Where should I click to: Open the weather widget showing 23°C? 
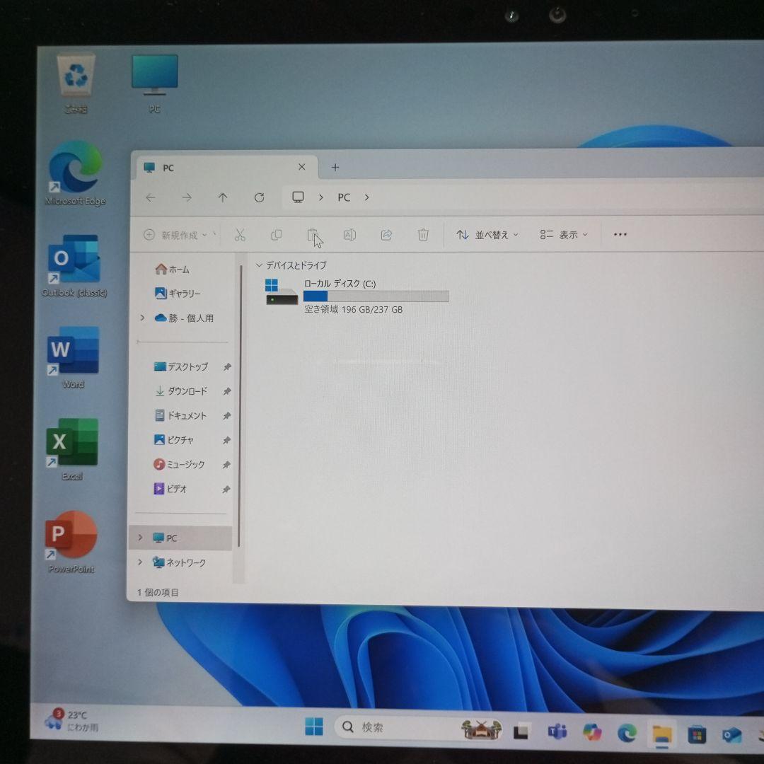coord(71,720)
